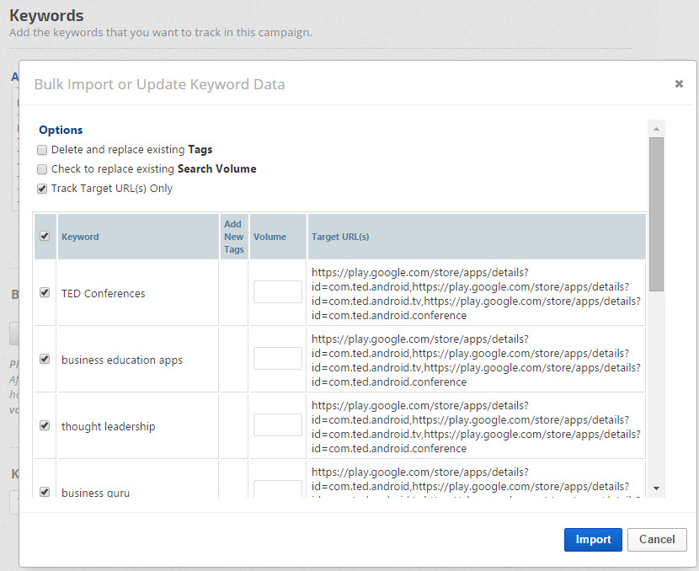The height and width of the screenshot is (571, 699).
Task: Select Volume box for thought leadership
Action: (277, 425)
